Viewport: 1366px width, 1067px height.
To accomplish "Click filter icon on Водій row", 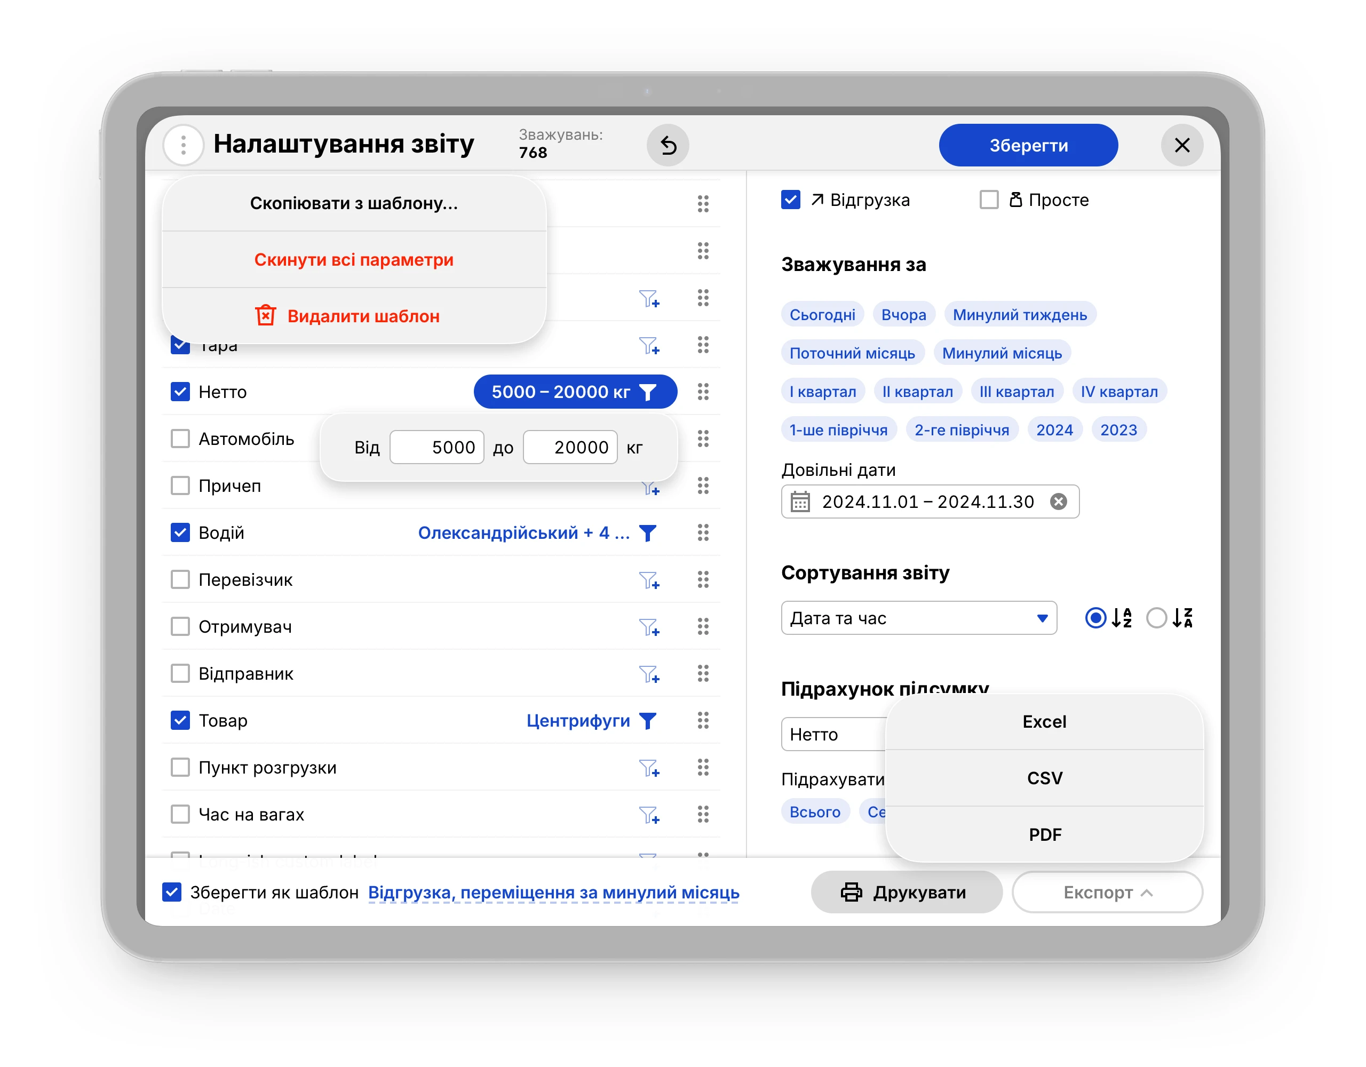I will click(648, 533).
